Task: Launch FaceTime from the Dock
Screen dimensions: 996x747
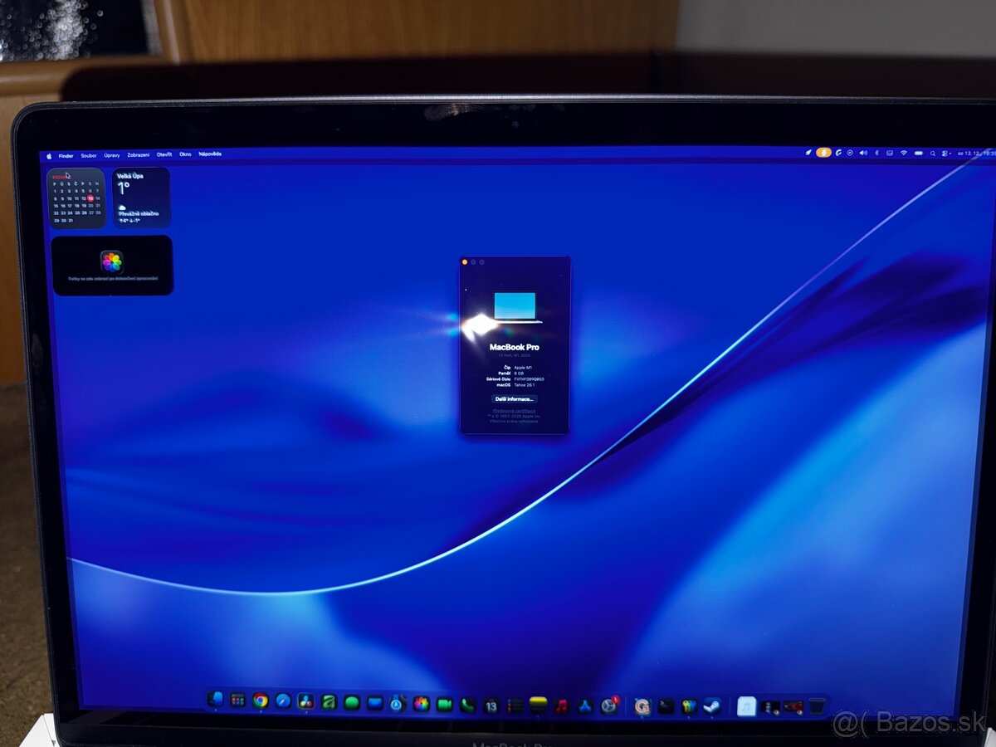Action: click(x=445, y=705)
